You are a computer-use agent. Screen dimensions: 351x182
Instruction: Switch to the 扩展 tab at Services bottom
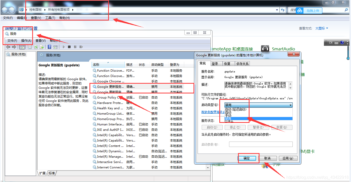click(42, 173)
